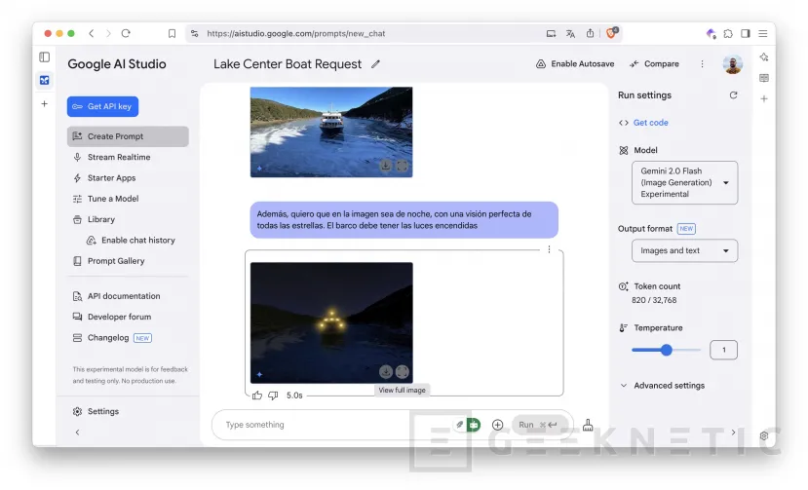Collapse the left sidebar with chevron
808x490 pixels.
[x=77, y=433]
